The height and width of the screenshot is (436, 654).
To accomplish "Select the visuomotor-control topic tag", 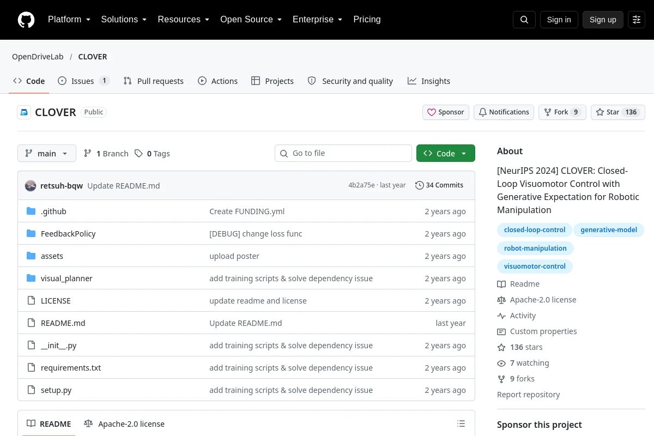I will 535,267.
